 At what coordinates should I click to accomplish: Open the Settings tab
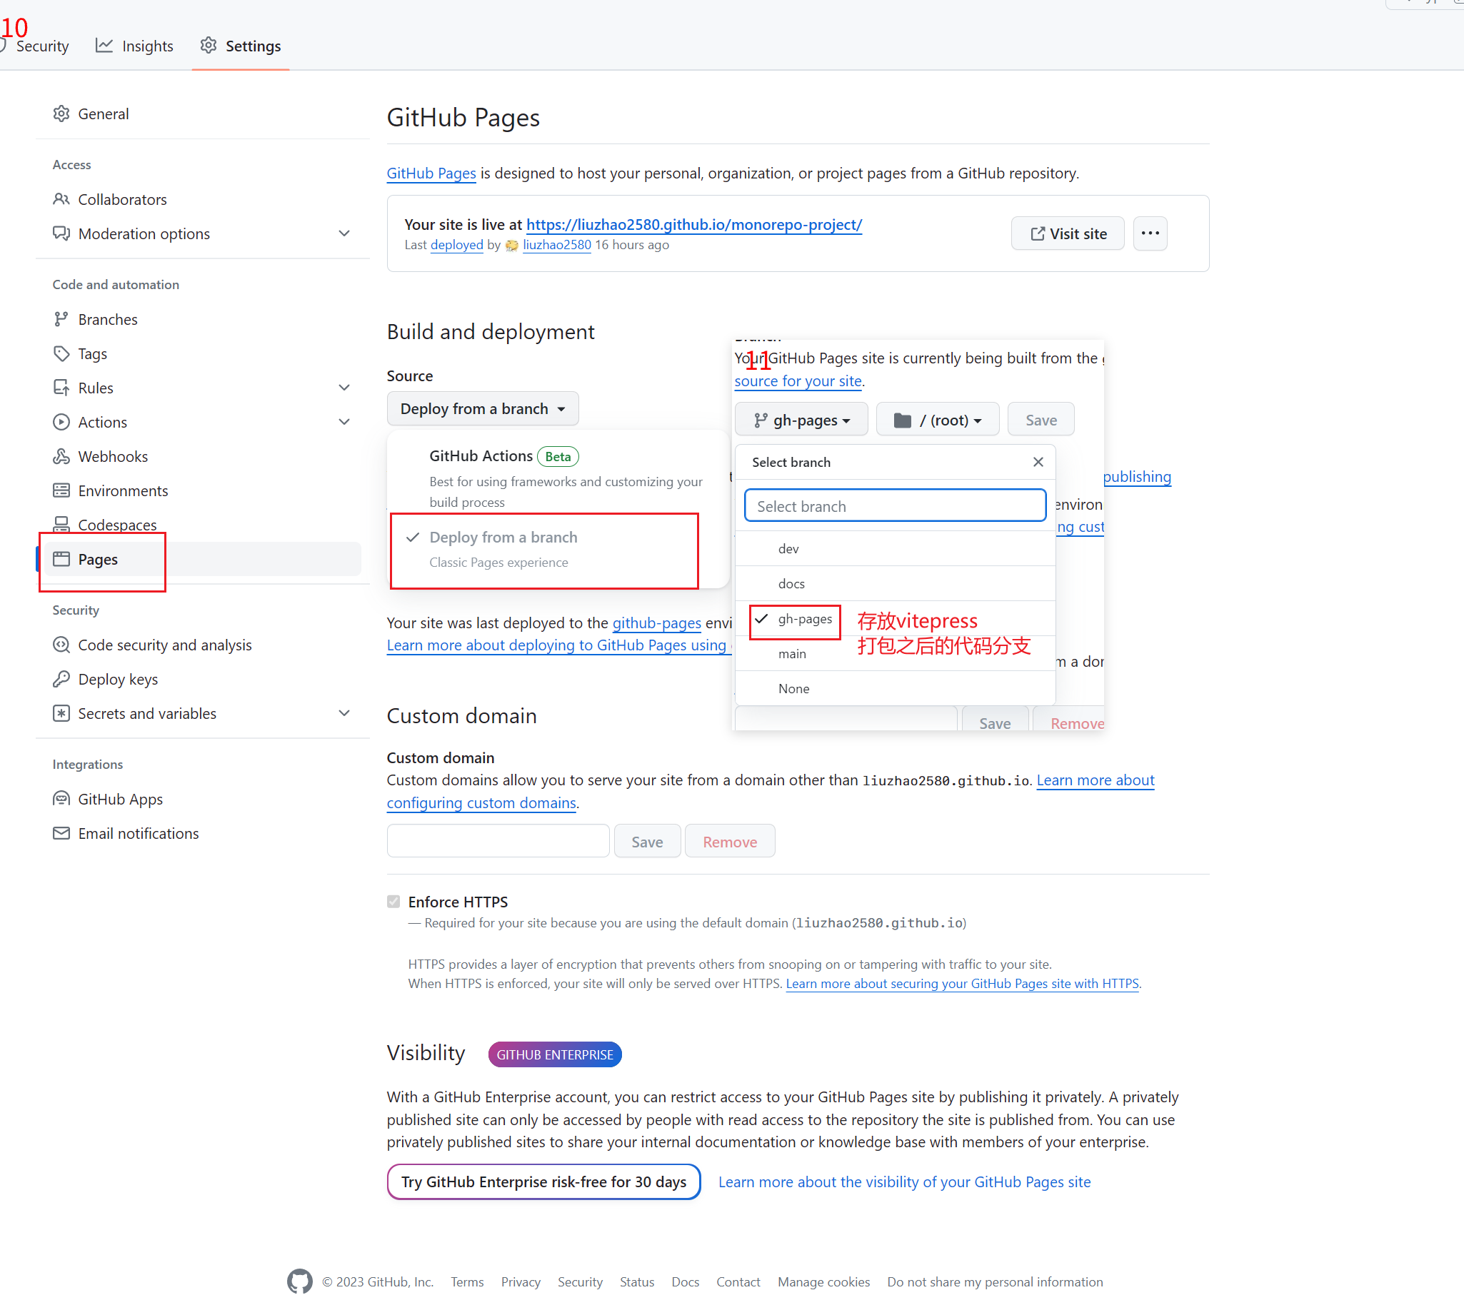tap(241, 46)
